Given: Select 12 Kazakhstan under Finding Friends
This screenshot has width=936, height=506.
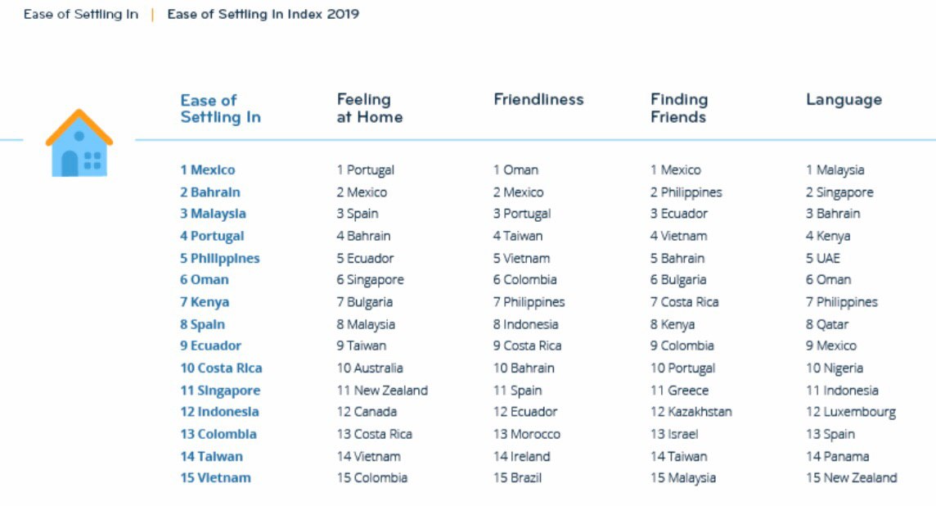Looking at the screenshot, I should click(x=691, y=412).
